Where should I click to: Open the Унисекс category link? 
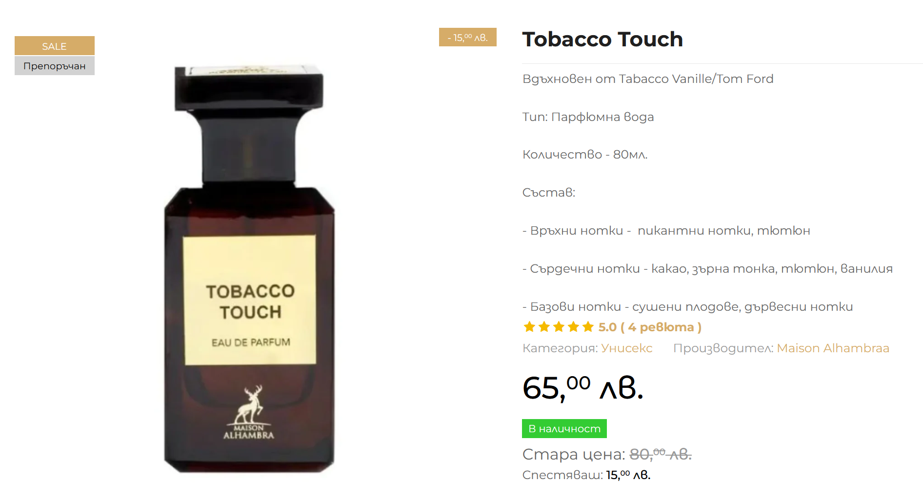(626, 348)
